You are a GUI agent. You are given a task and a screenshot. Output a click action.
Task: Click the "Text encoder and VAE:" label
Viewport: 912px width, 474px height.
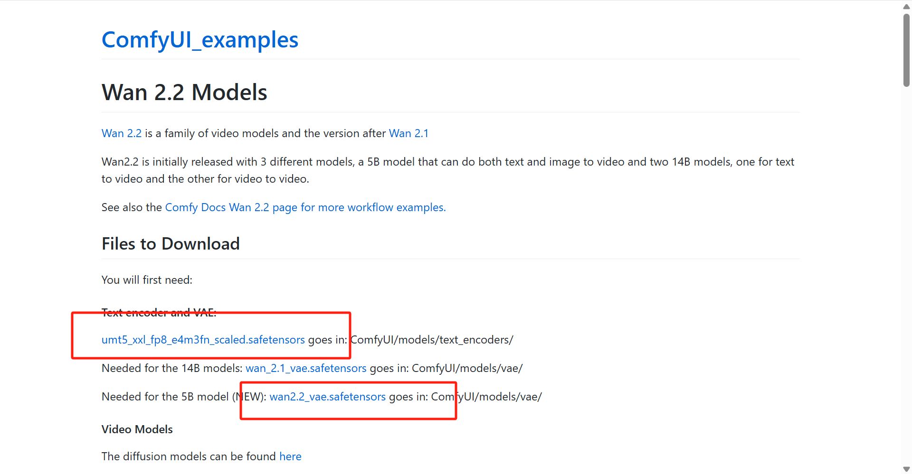tap(159, 313)
